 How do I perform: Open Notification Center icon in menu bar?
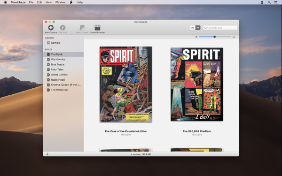(275, 2)
